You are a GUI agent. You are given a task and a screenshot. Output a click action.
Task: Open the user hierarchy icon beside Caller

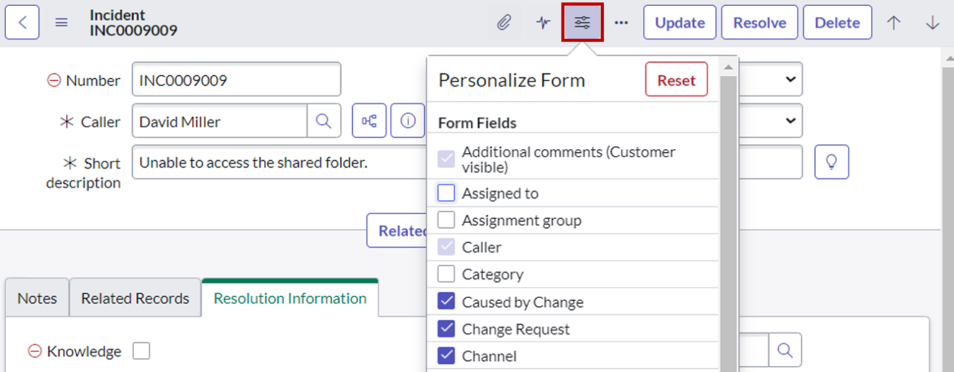369,120
